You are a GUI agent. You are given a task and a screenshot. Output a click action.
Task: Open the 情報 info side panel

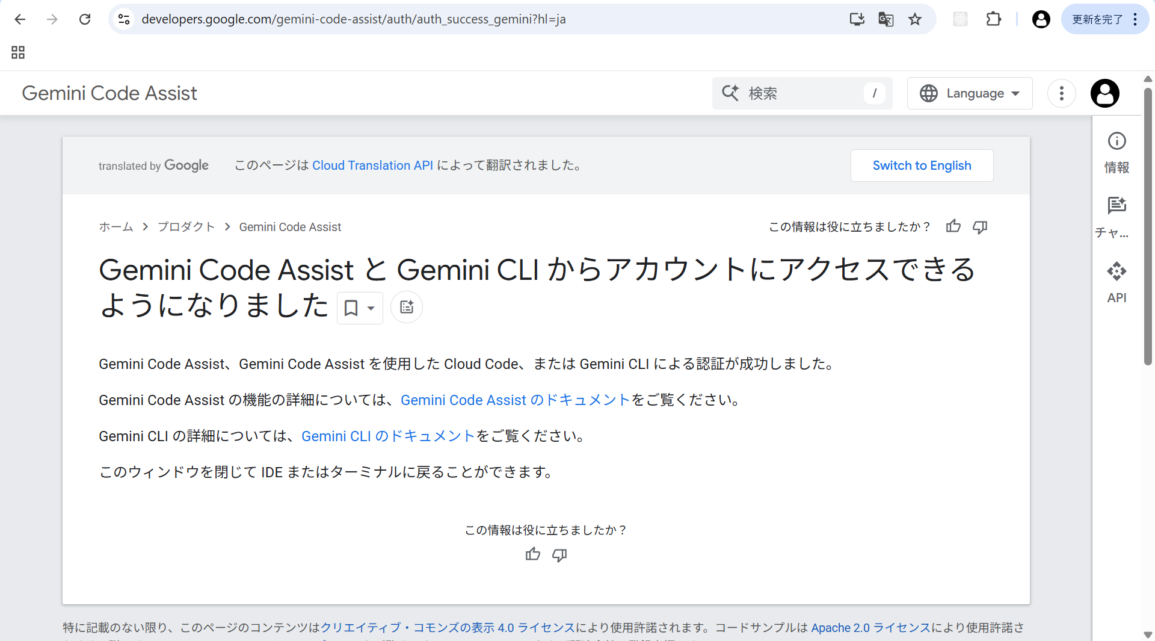[1116, 153]
